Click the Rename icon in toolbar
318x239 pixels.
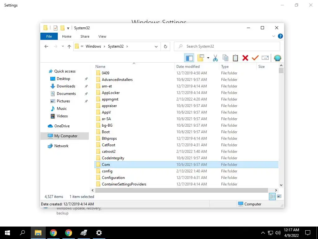(x=265, y=58)
